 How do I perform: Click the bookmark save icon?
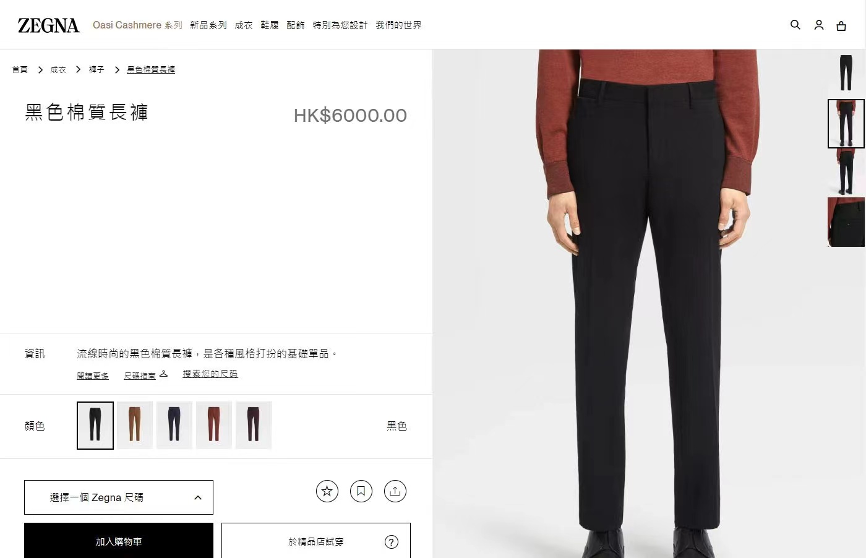tap(361, 491)
